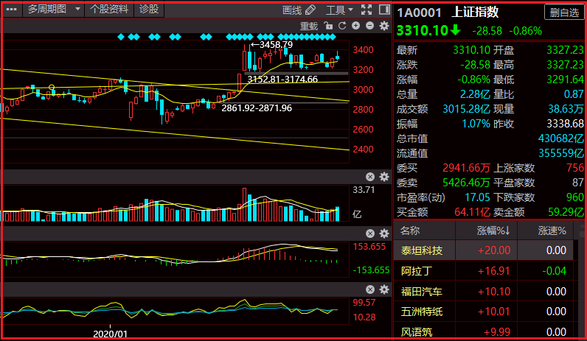Toggle the chart lock icon
Screen dimensions: 587x341
[x=328, y=26]
